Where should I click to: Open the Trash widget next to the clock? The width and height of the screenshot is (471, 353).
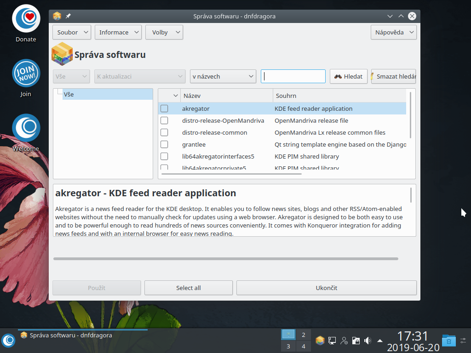(448, 341)
